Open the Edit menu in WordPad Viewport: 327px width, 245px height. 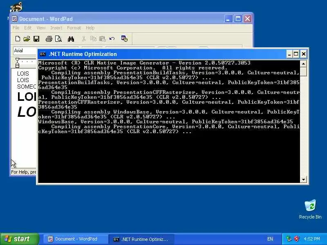pos(28,28)
